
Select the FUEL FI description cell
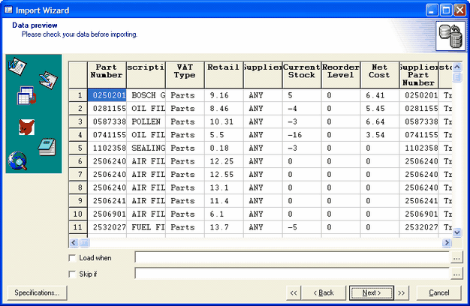point(146,227)
